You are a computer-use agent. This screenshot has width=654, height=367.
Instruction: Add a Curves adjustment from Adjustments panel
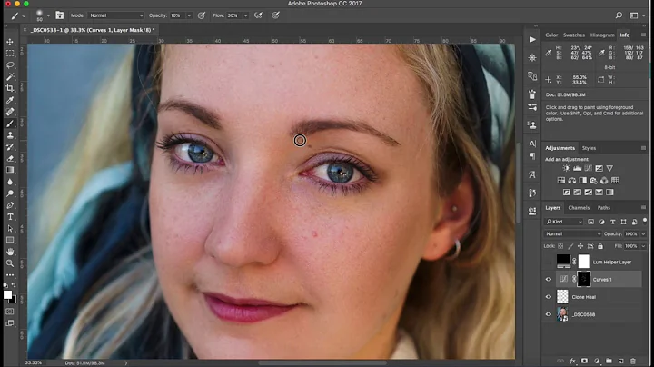[x=588, y=168]
